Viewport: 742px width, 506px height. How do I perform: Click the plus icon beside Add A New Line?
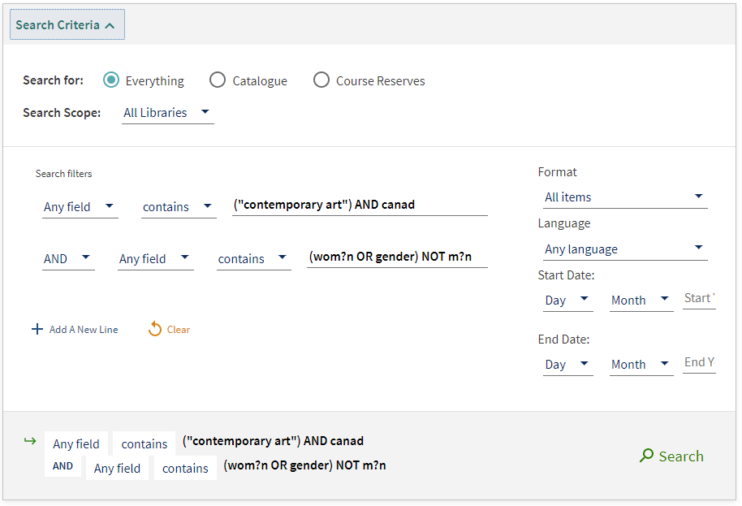point(37,329)
